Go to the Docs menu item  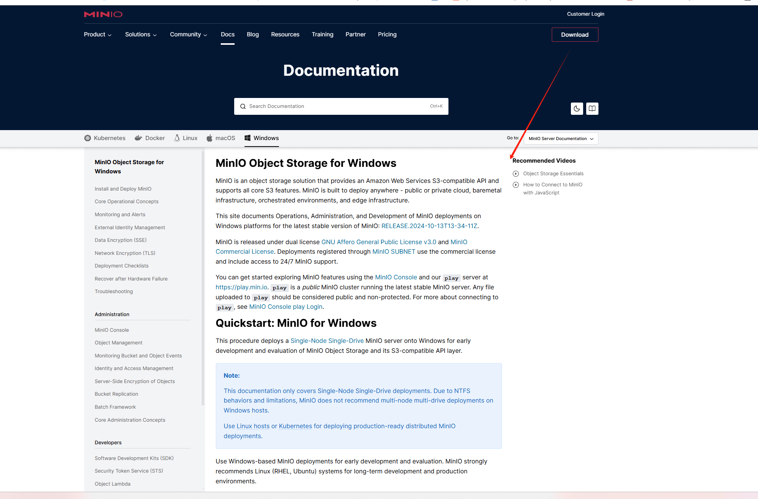point(228,34)
